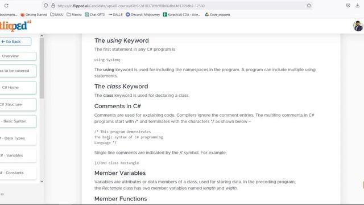
Task: Click the sidebar scroll down arrow
Action: [x=42, y=182]
